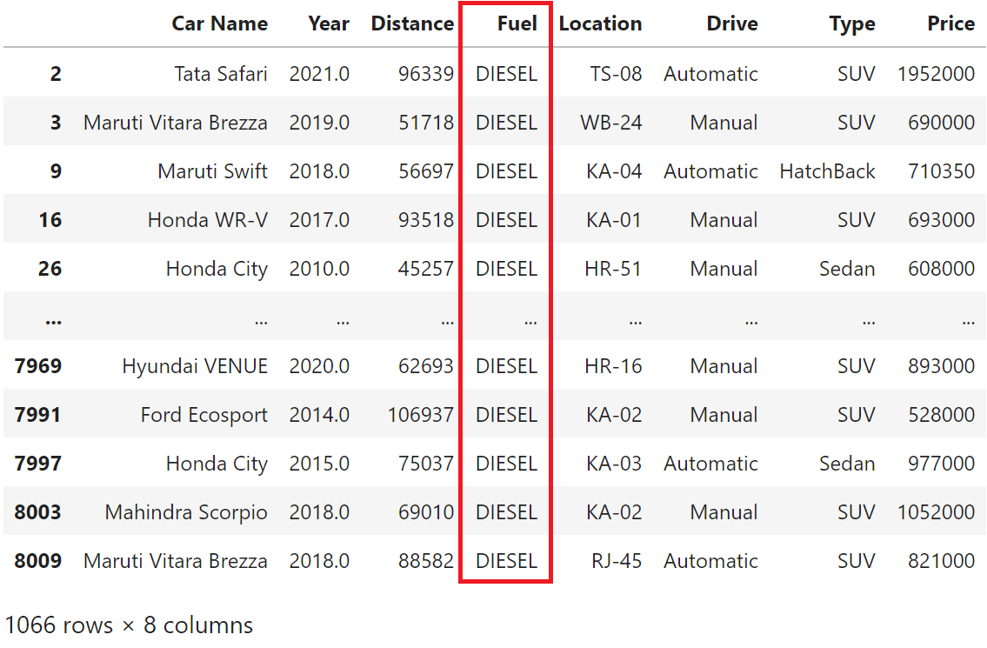Click distance 93518
The width and height of the screenshot is (987, 648).
(x=426, y=220)
